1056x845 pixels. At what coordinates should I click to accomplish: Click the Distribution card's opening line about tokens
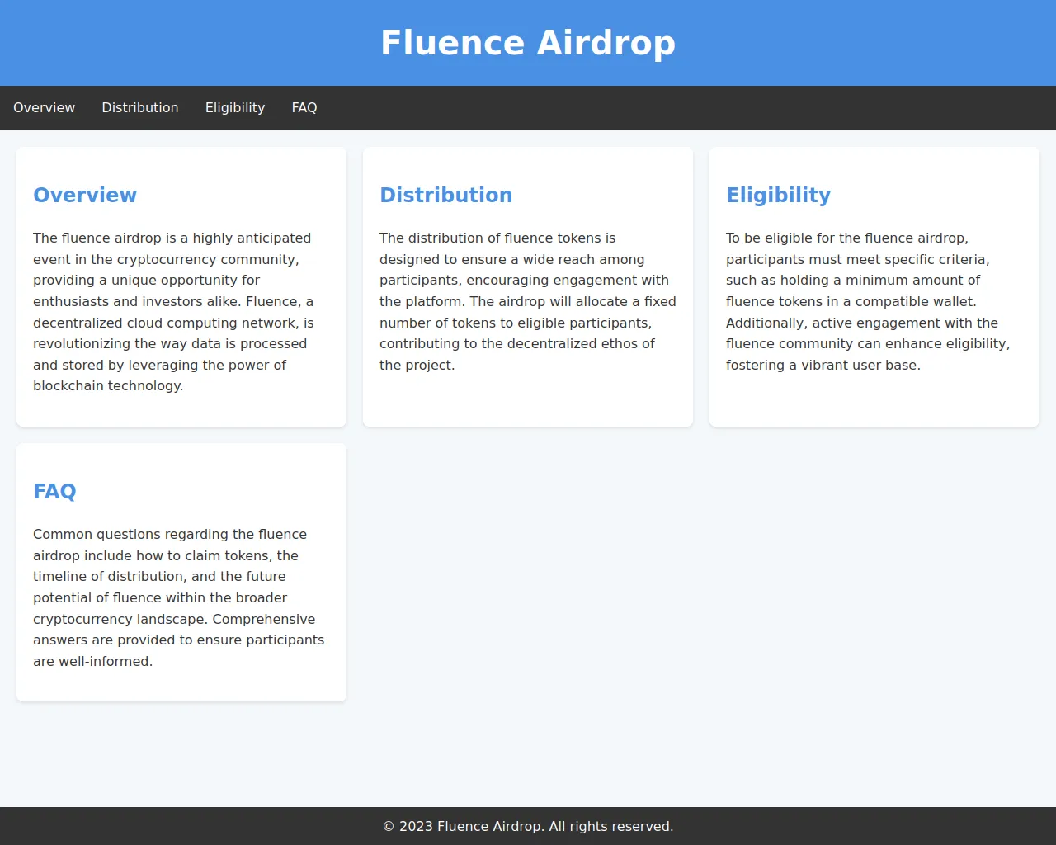click(497, 238)
